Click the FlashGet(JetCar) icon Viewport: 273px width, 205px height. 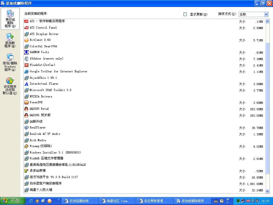(x=26, y=65)
